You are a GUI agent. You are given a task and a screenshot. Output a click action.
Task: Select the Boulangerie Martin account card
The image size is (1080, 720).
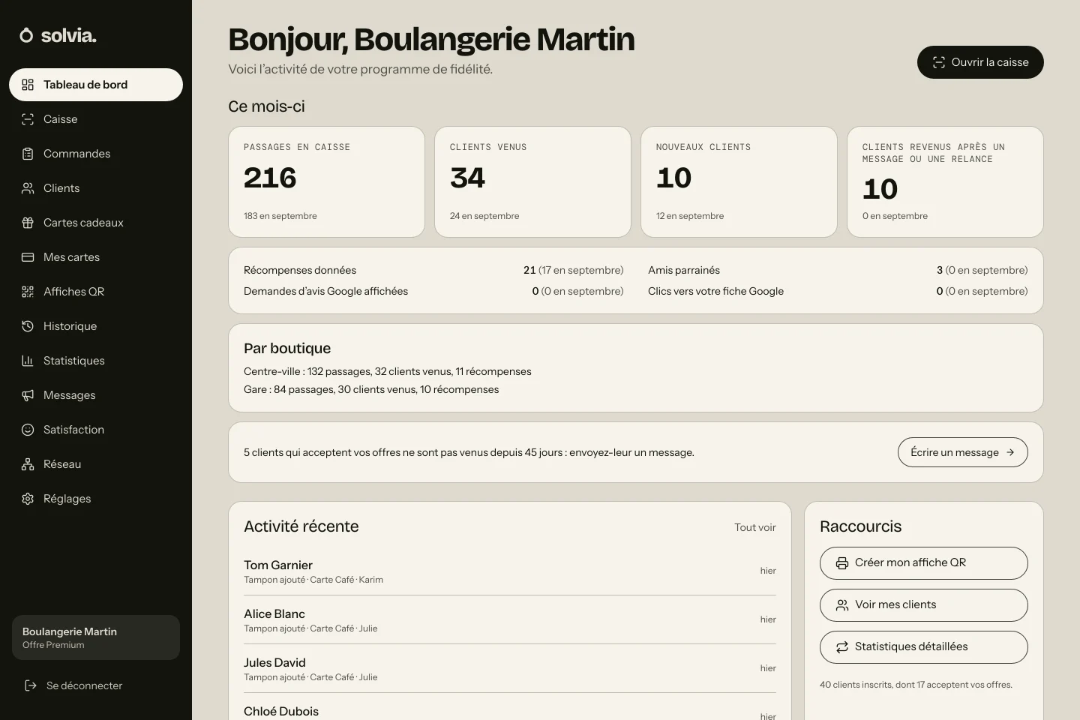96,637
